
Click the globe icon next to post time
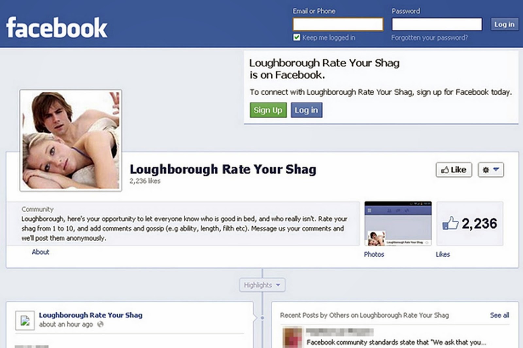(100, 324)
